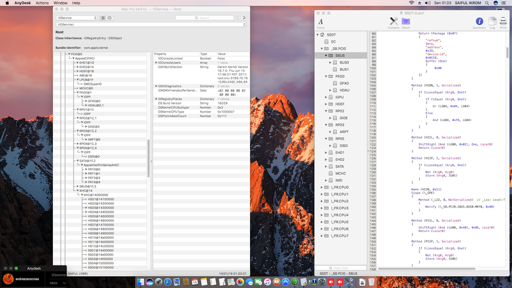Viewport: 512px width, 288px height.
Task: Open Photos from the dock
Action: [x=241, y=282]
